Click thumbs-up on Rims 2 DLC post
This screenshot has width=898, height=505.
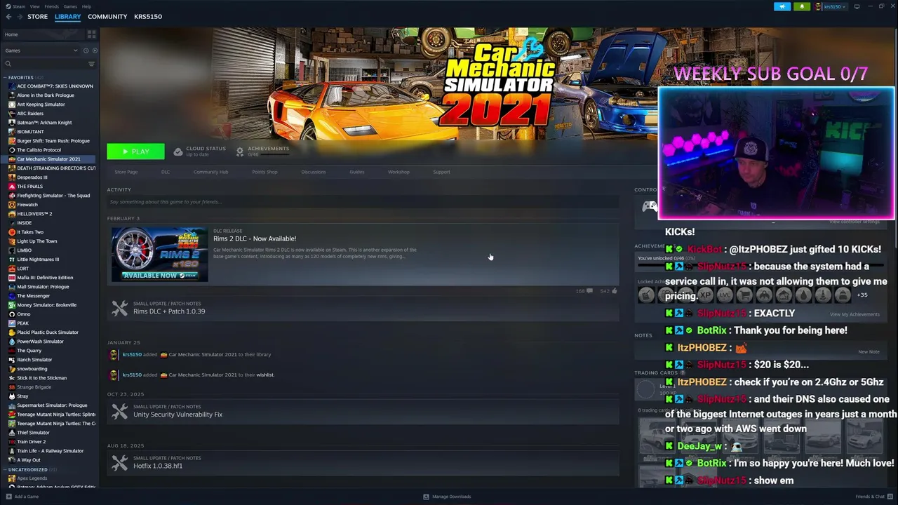tap(614, 290)
